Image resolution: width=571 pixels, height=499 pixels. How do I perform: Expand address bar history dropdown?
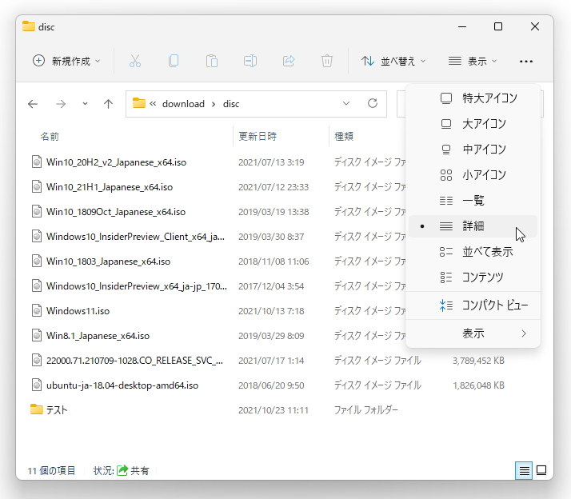346,103
